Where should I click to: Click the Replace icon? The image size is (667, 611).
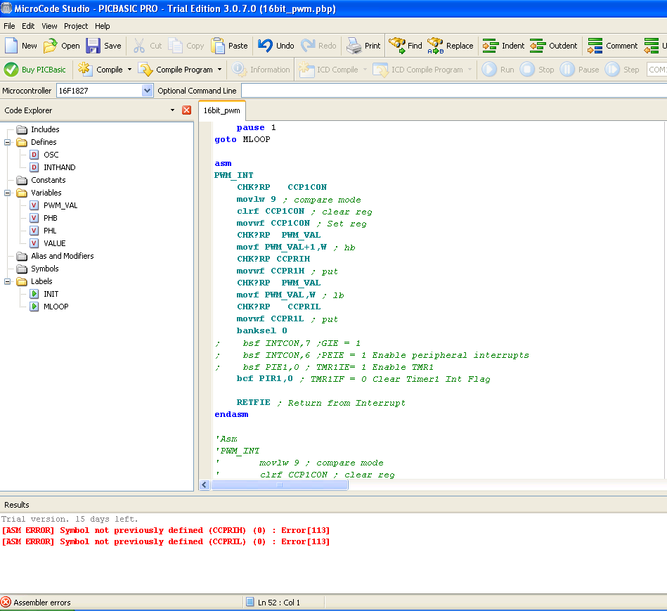[x=436, y=46]
